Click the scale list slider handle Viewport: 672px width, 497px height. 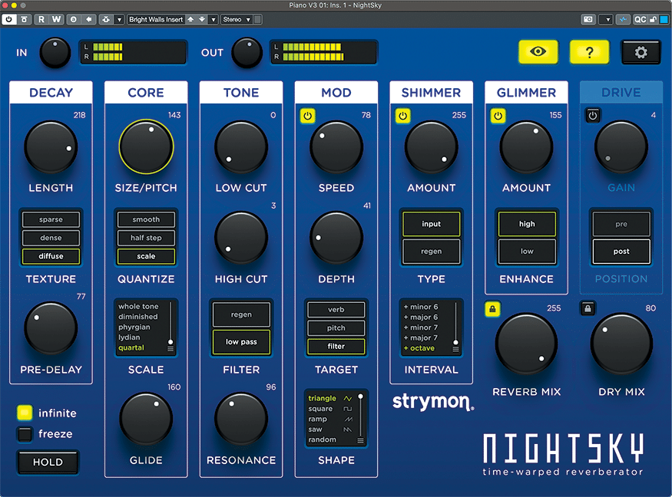170,342
